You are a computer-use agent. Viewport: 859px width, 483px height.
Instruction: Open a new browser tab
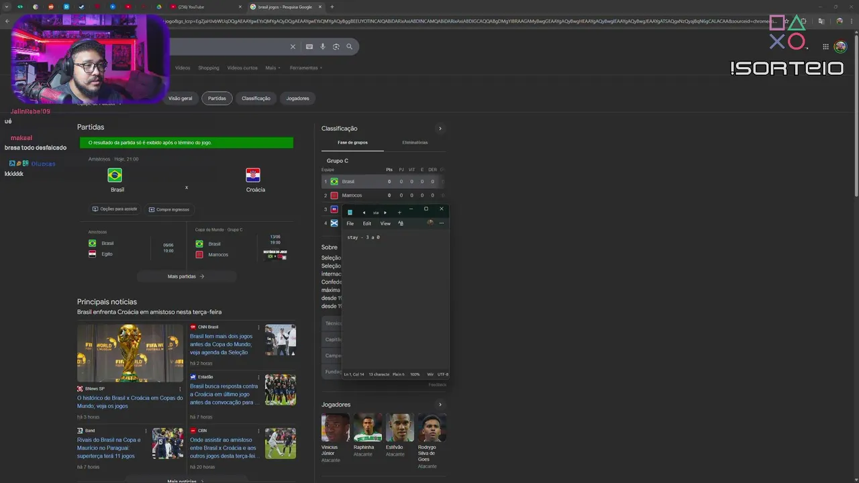[332, 7]
